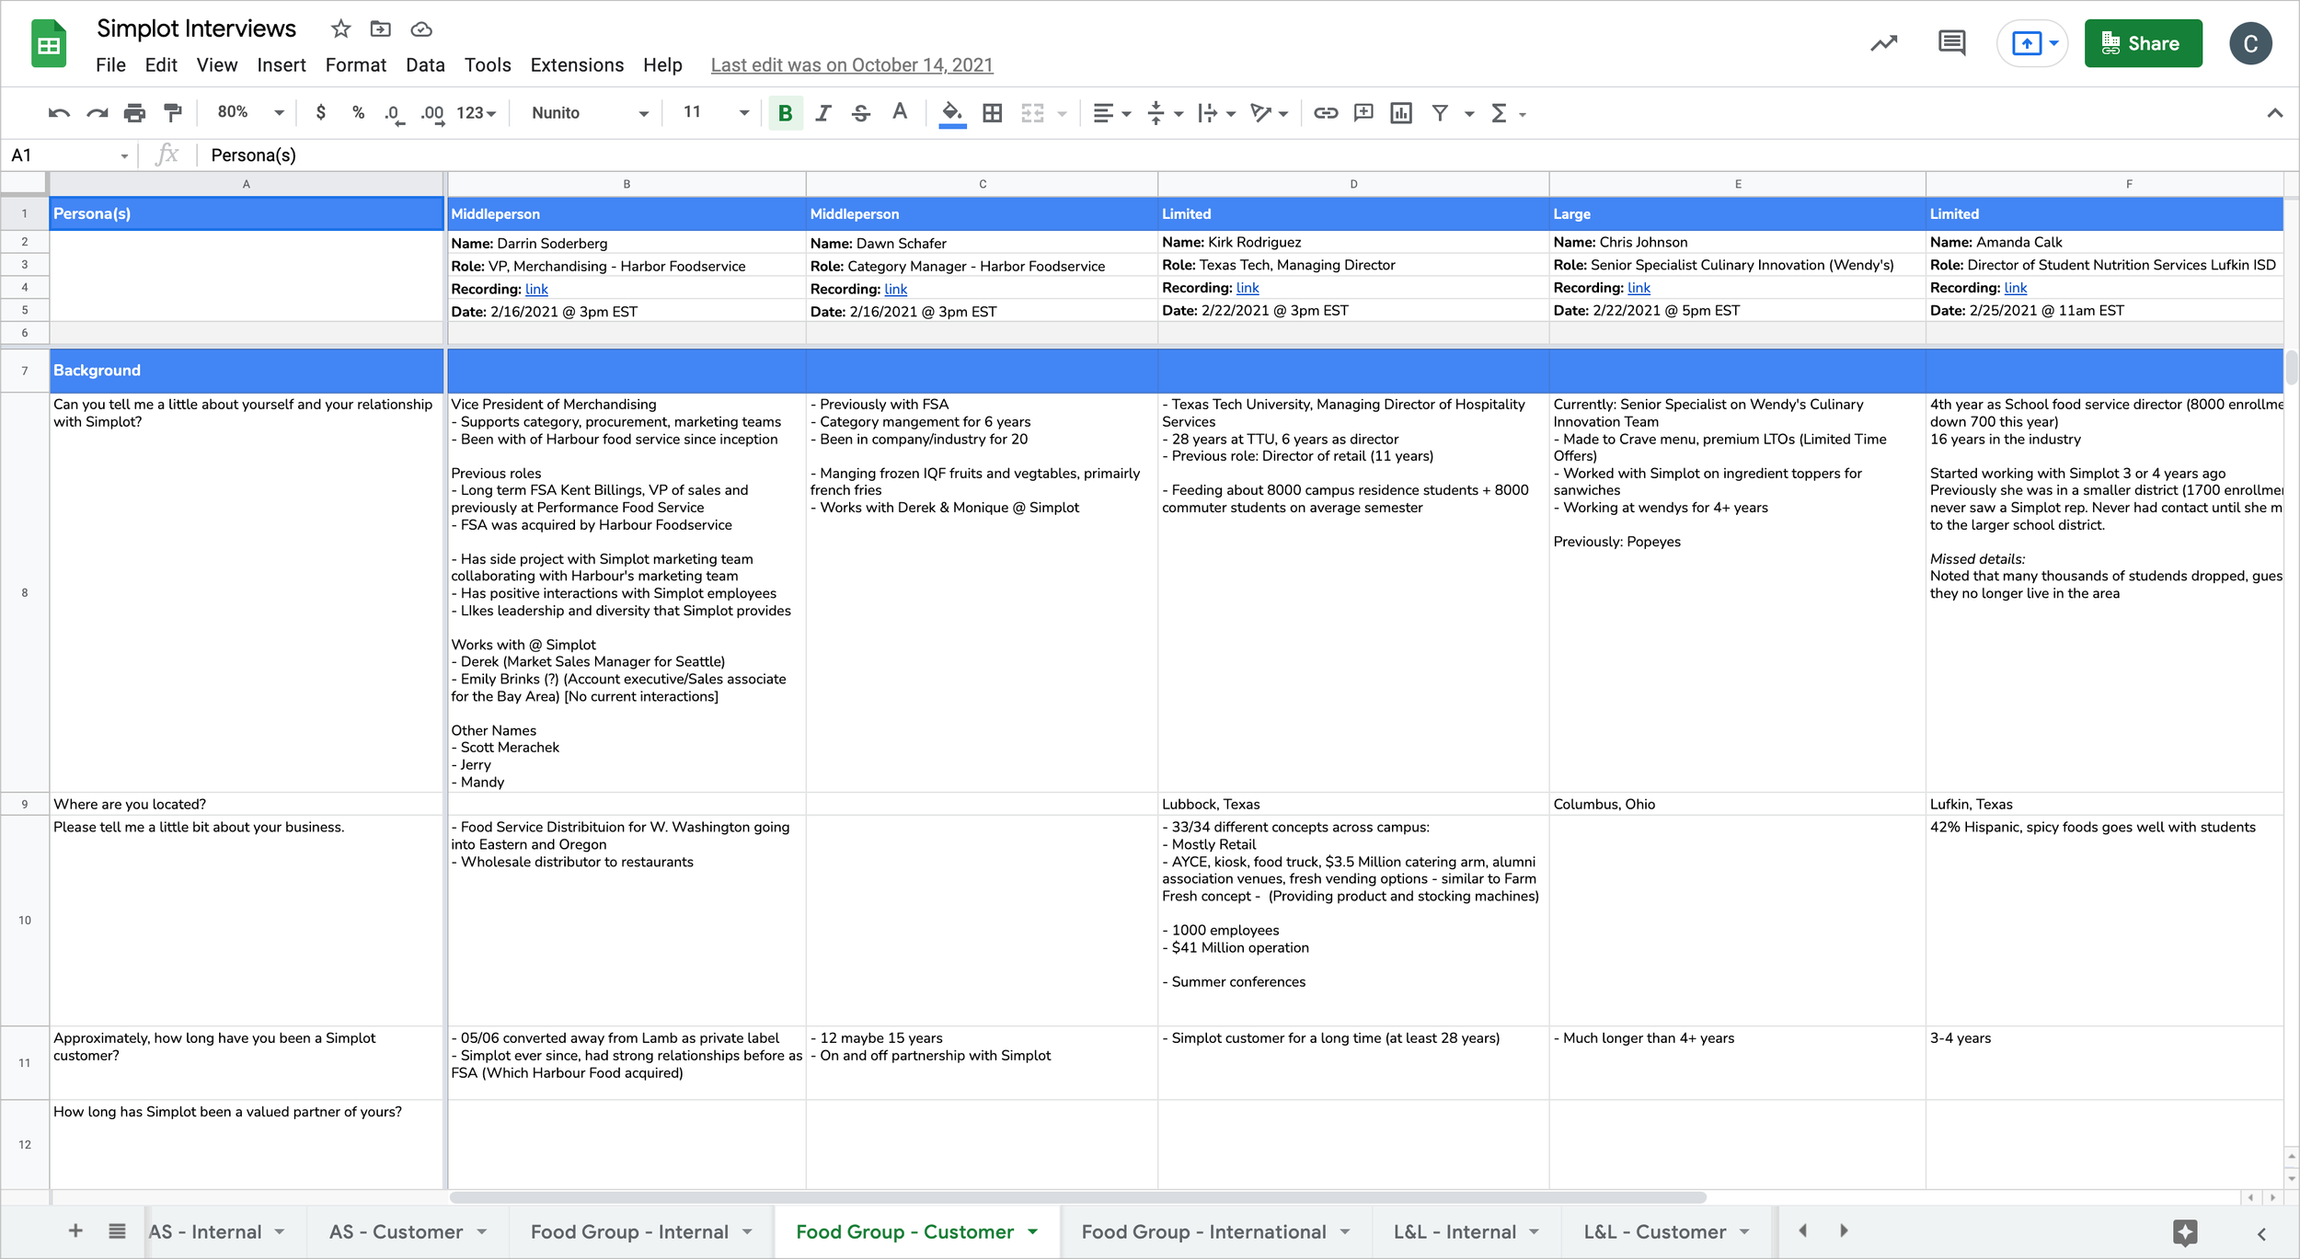Open Darrin Soderberg's recording link
Viewport: 2300px width, 1259px height.
pyautogui.click(x=536, y=289)
